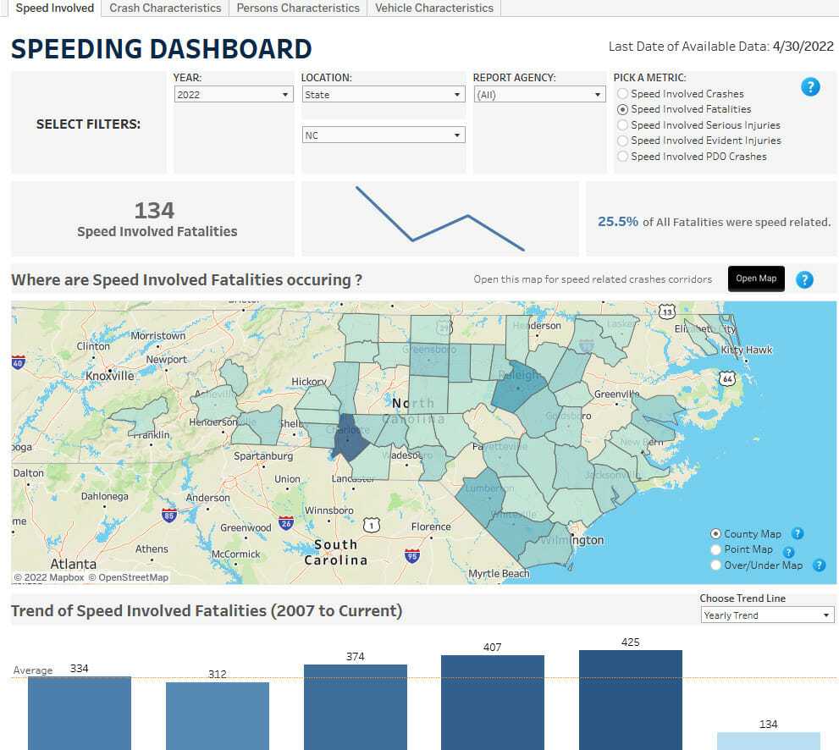Click the help icon beside Pick a Metric
This screenshot has height=750, width=839.
pyautogui.click(x=810, y=86)
